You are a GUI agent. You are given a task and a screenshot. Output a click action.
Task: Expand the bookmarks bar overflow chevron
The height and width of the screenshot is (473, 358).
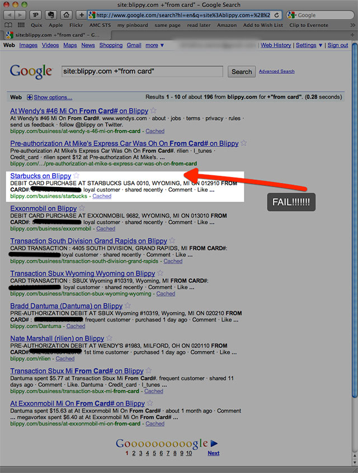(x=352, y=25)
